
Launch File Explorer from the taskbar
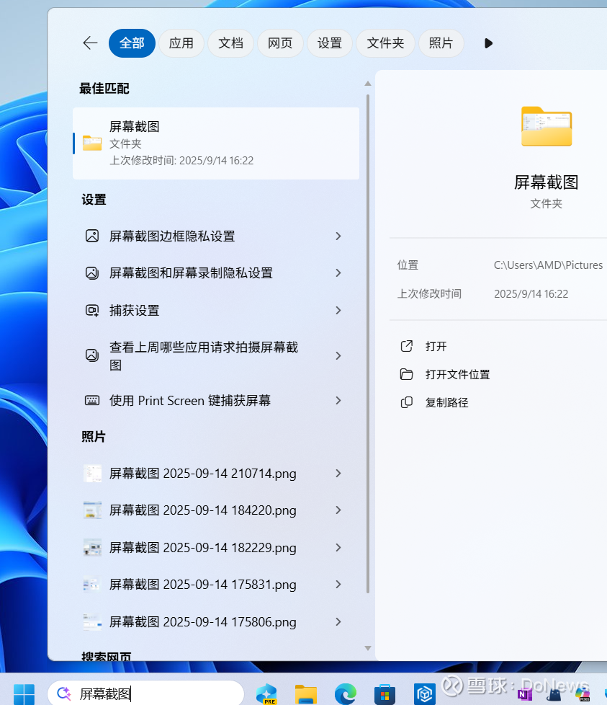point(306,694)
